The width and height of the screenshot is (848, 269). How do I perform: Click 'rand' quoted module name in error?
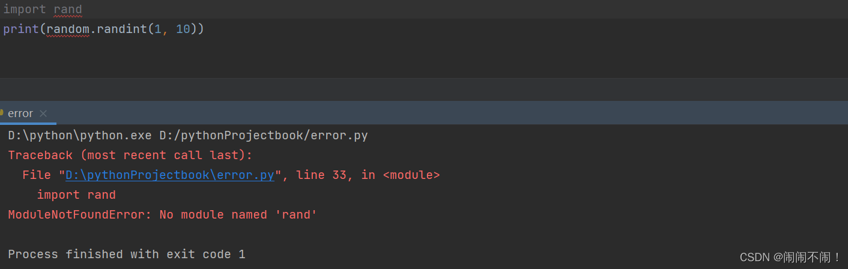(x=296, y=214)
